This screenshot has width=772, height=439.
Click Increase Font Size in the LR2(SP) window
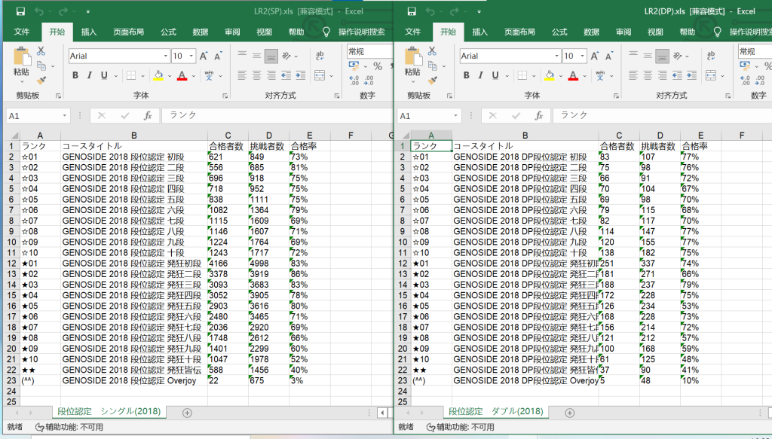click(x=204, y=56)
